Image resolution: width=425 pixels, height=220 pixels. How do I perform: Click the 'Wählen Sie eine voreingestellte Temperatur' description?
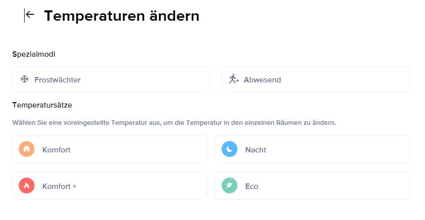(x=174, y=123)
